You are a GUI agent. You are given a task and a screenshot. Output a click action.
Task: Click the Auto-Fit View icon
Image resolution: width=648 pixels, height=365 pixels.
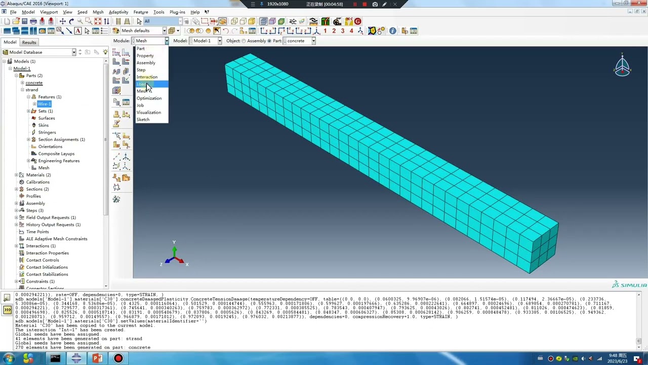tap(98, 21)
